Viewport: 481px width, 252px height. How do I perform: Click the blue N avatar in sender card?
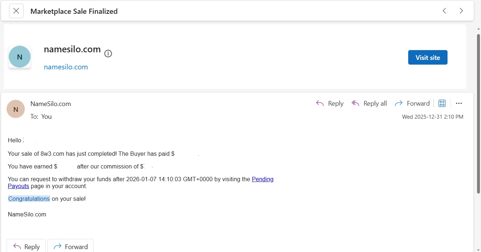click(20, 57)
